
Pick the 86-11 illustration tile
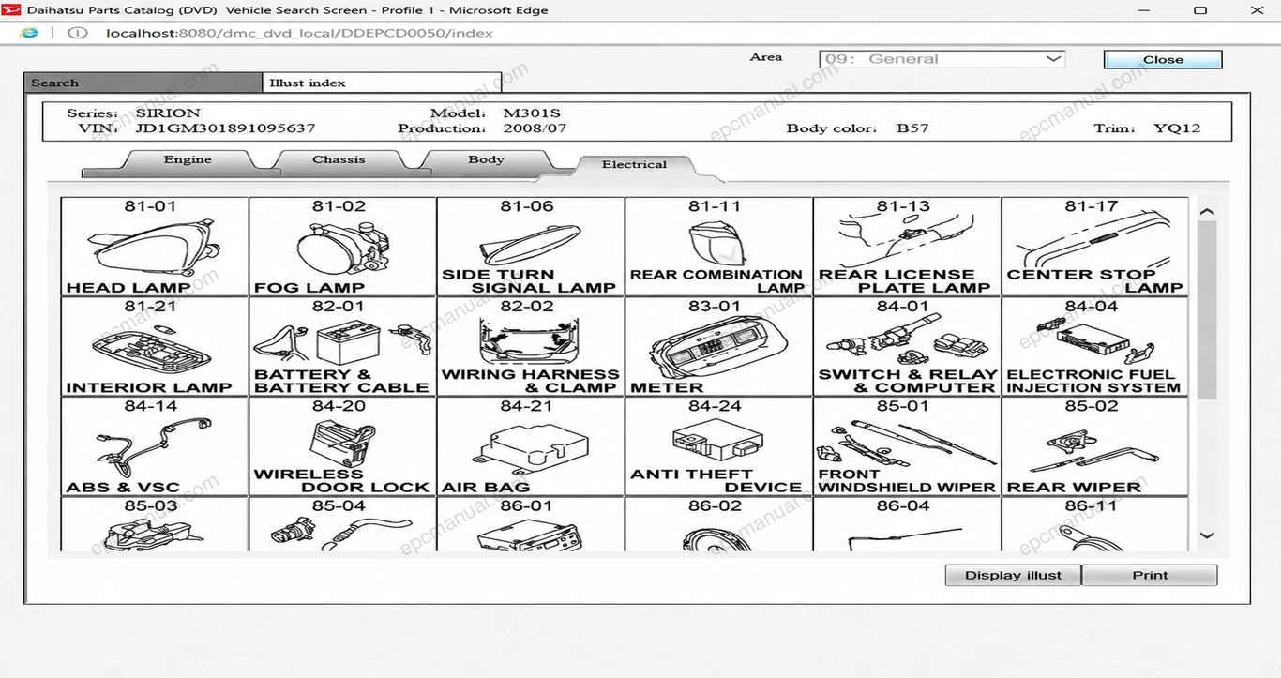pyautogui.click(x=1094, y=524)
